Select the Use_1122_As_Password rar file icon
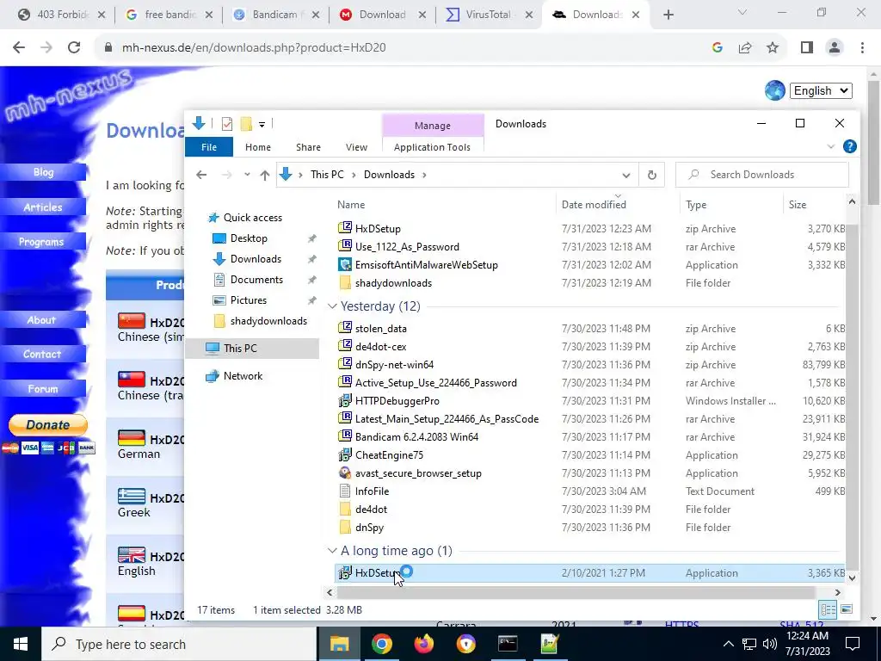This screenshot has height=661, width=881. [x=344, y=246]
